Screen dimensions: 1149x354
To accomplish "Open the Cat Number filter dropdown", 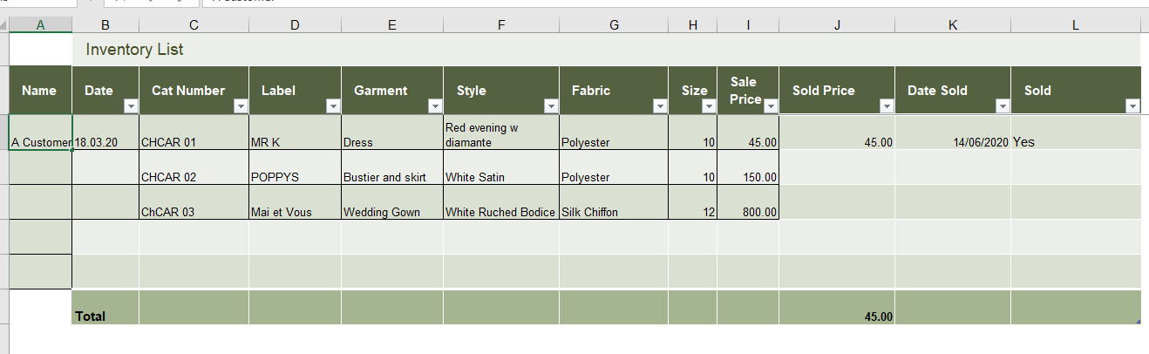I will (x=241, y=106).
